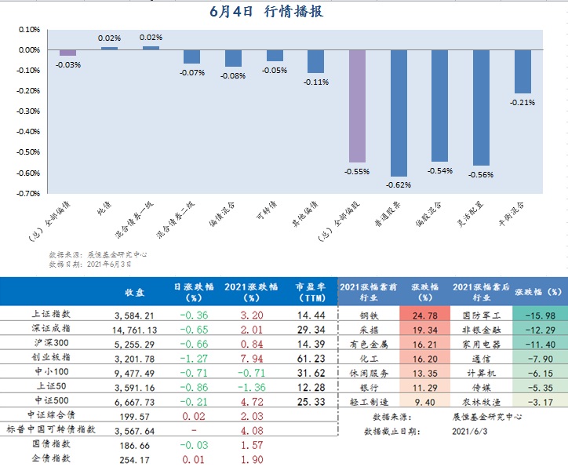Viewport: 568px width, 467px height.
Task: Click the -0.05% data label
Action: 275,71
